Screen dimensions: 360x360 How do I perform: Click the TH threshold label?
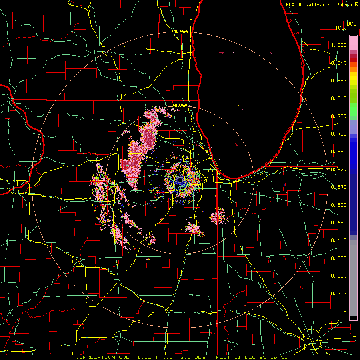344,312
